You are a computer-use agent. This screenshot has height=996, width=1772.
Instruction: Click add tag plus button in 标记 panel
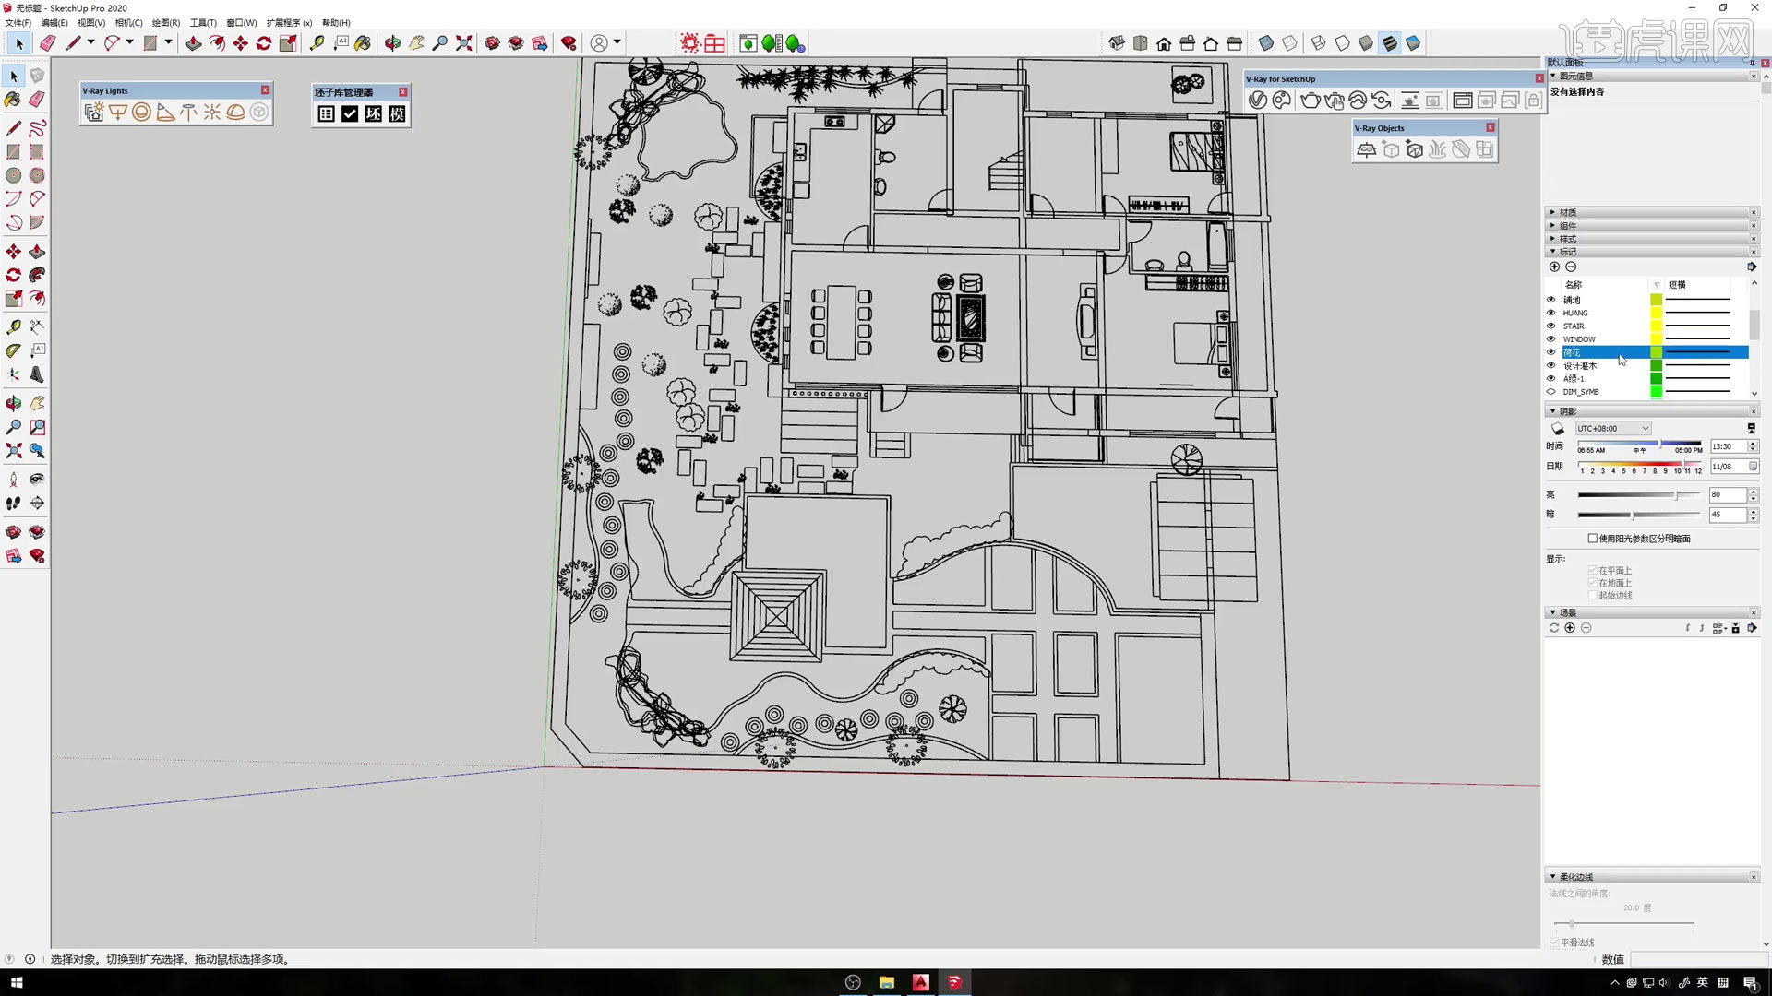1554,267
